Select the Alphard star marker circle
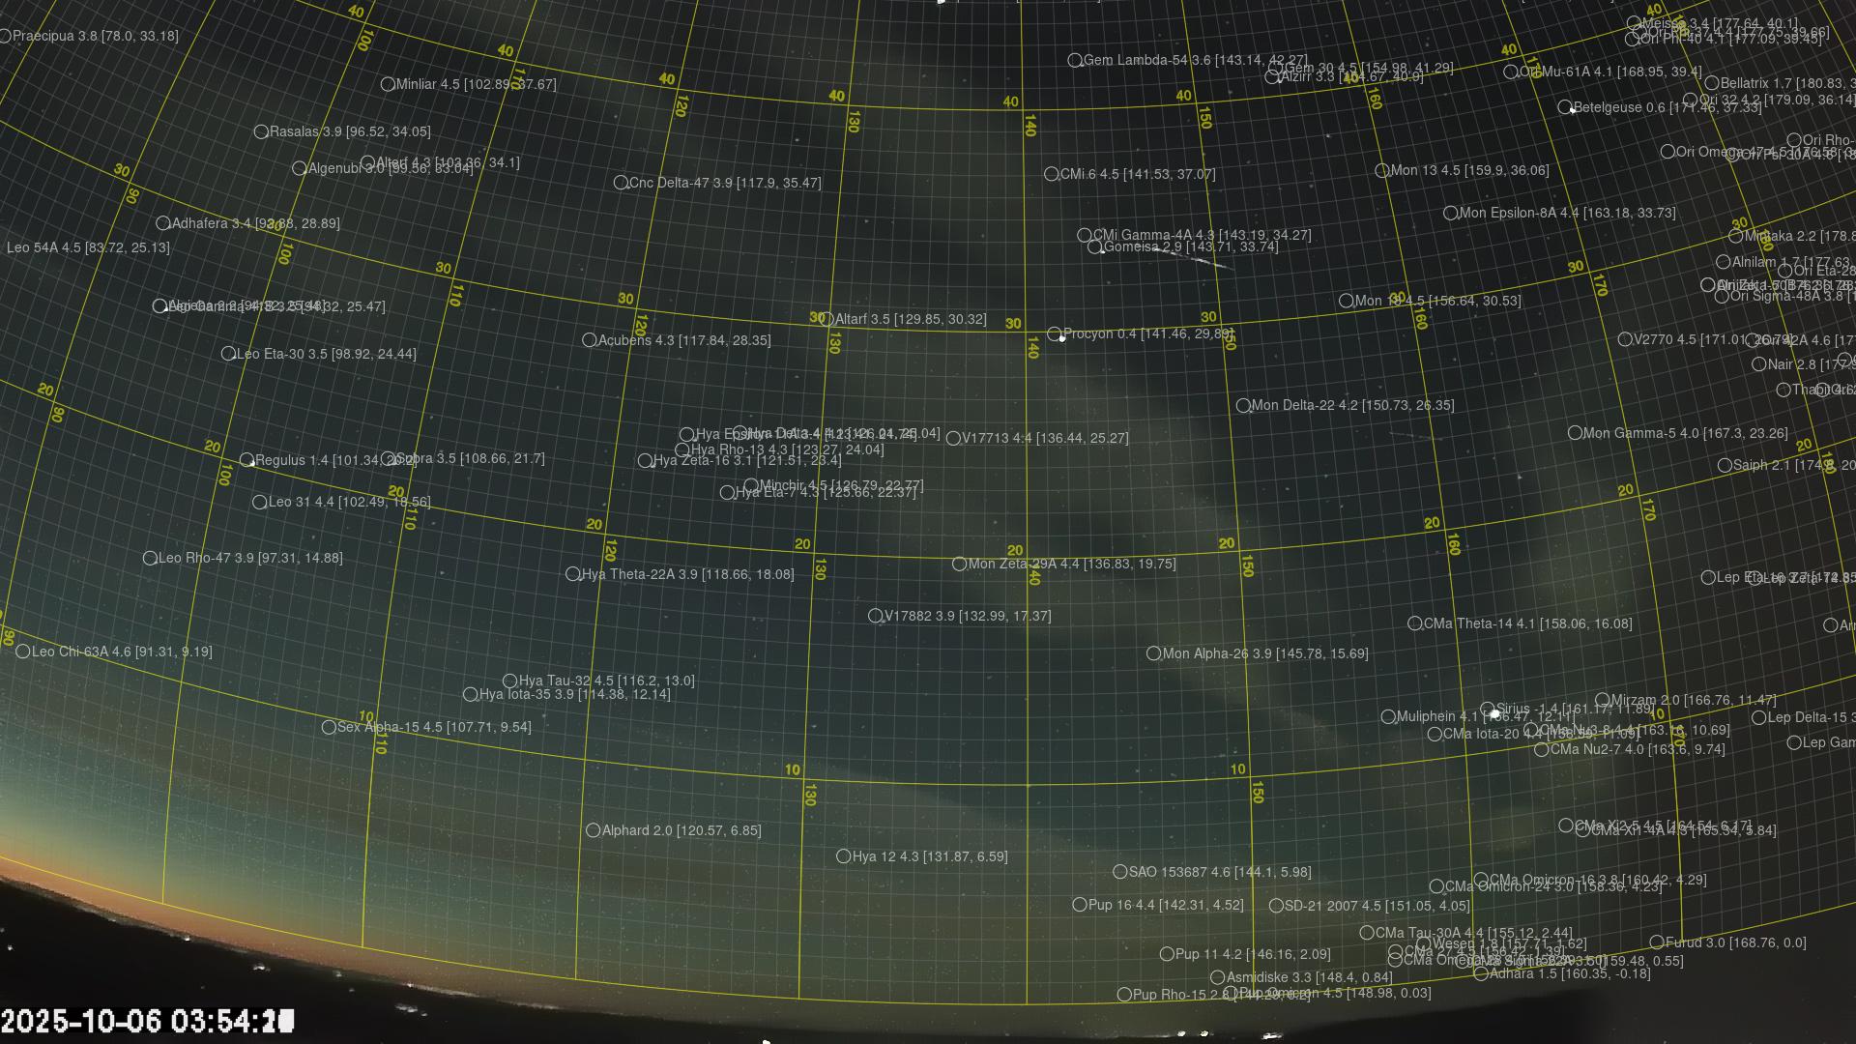 click(x=593, y=830)
